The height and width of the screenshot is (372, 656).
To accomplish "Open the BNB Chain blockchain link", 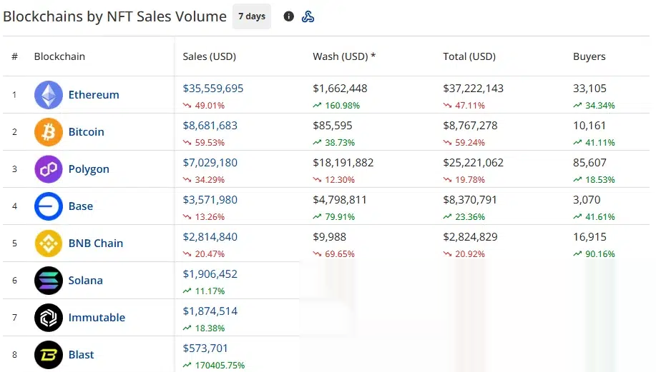I will click(96, 243).
